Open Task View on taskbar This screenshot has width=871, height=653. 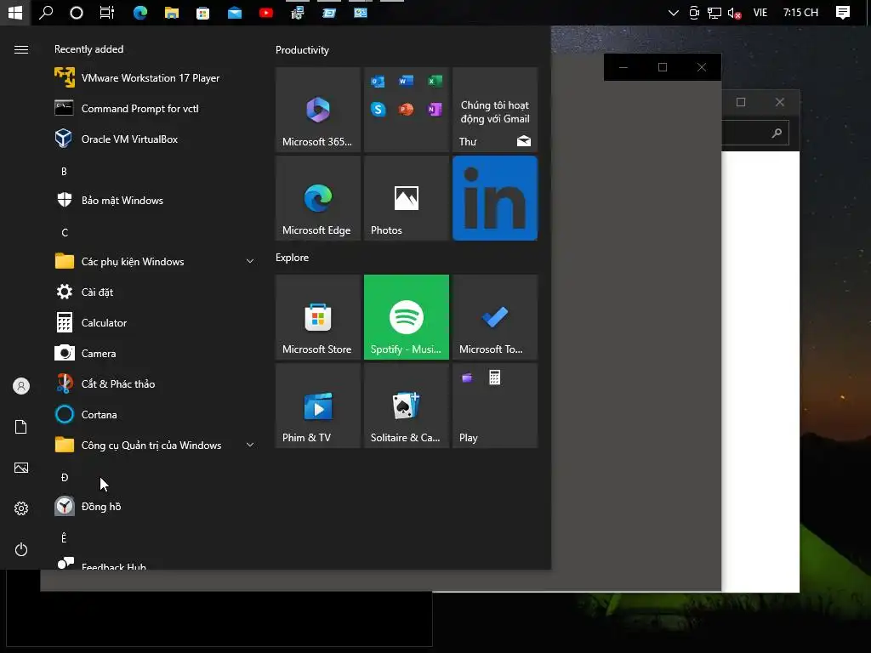[x=106, y=12]
